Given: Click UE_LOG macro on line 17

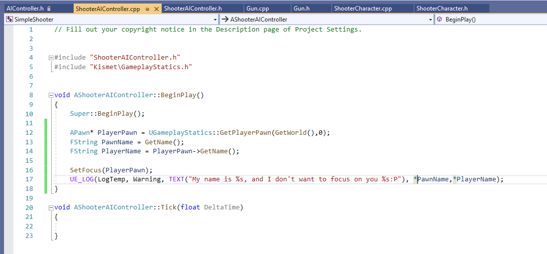Looking at the screenshot, I should point(82,179).
